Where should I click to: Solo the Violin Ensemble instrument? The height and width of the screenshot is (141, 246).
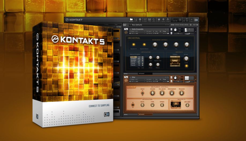(x=171, y=29)
